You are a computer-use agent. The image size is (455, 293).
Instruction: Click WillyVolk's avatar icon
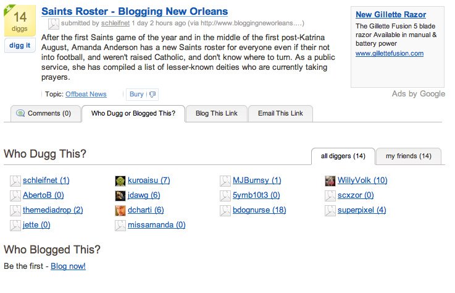[330, 181]
